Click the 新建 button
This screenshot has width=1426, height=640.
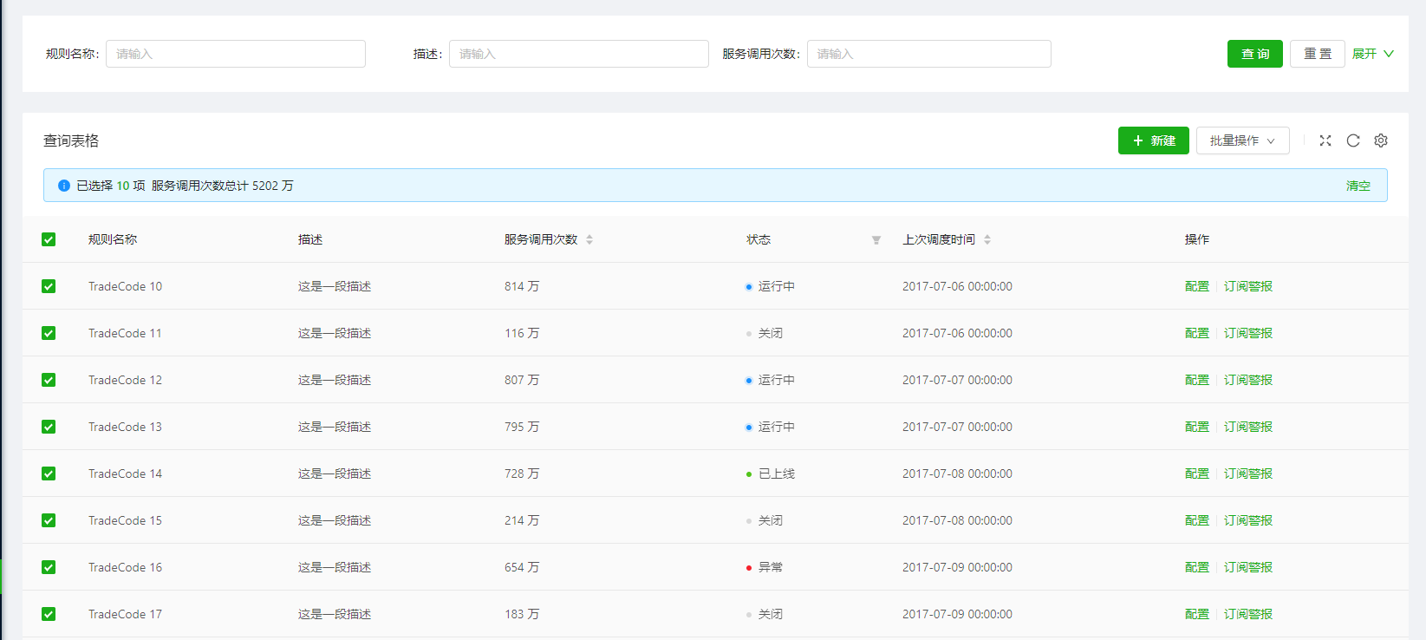click(x=1154, y=140)
